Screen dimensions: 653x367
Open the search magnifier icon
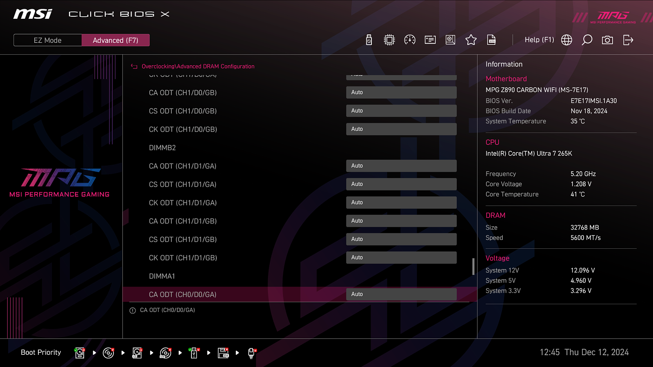[x=587, y=40]
